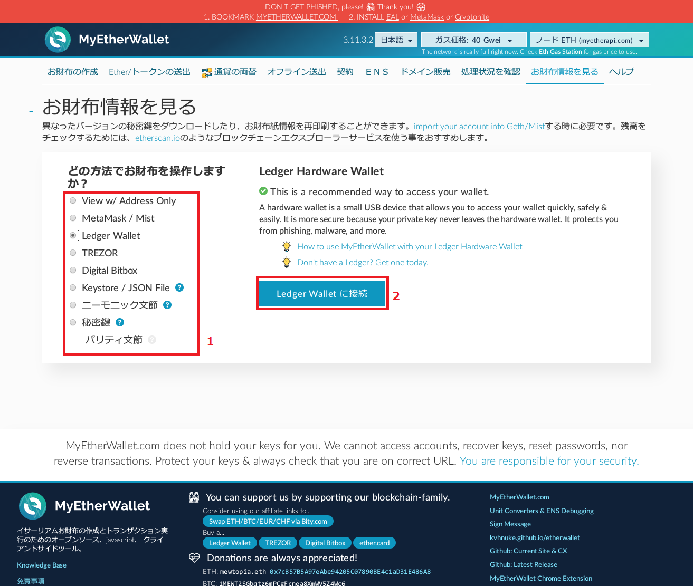Click Eth Gas Station link

tap(561, 52)
